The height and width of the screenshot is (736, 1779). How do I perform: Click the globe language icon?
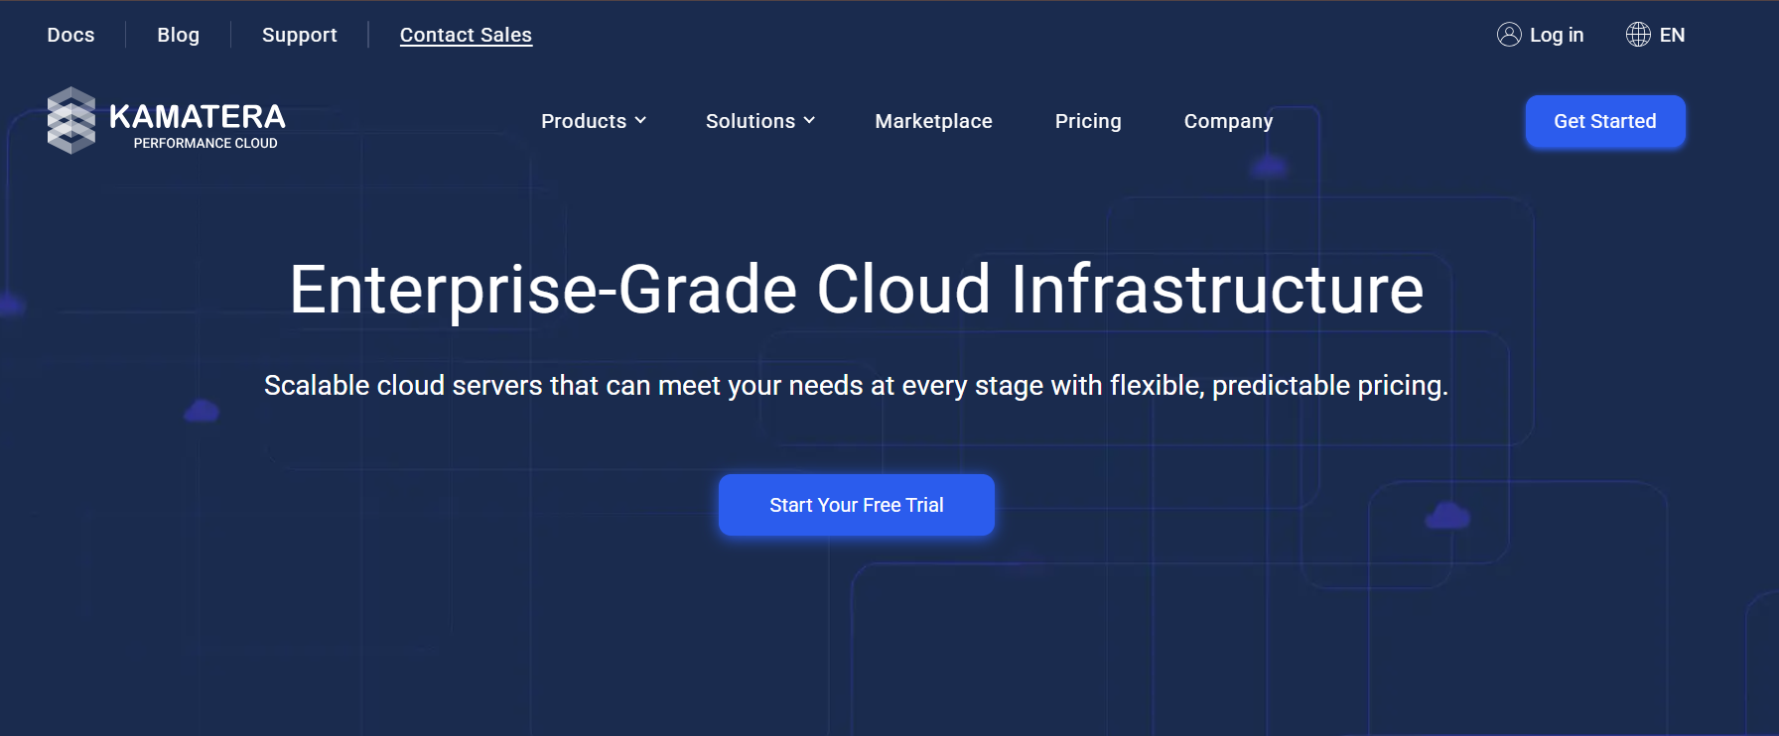click(x=1638, y=35)
